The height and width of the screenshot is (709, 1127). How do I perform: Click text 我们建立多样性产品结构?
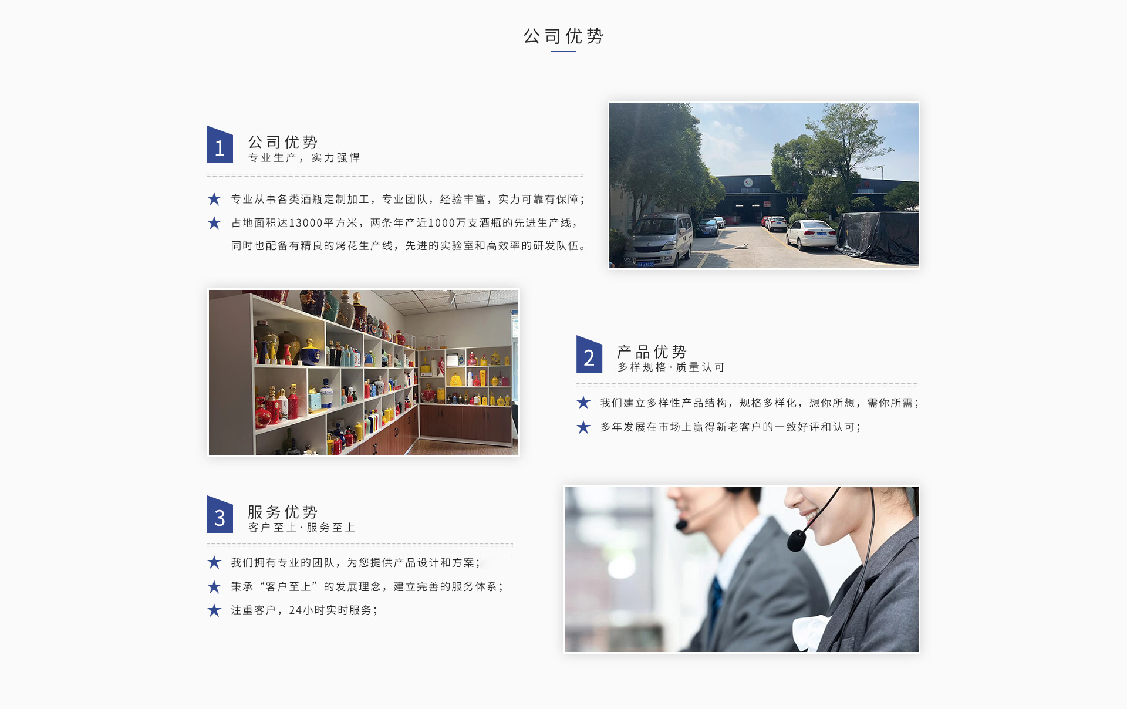pyautogui.click(x=663, y=403)
